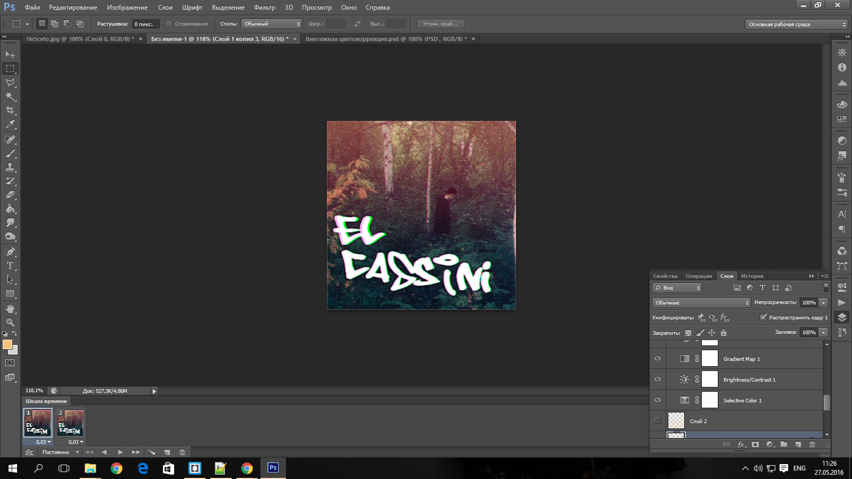Open frame 1 delay dropdown 0,03
The image size is (852, 479).
pyautogui.click(x=43, y=442)
